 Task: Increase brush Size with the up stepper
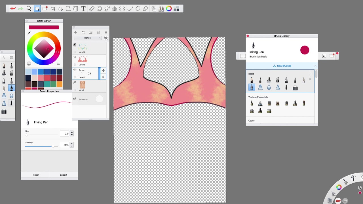coord(72,132)
